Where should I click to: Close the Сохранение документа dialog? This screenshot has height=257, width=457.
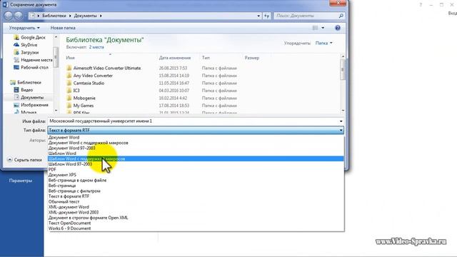(x=338, y=3)
